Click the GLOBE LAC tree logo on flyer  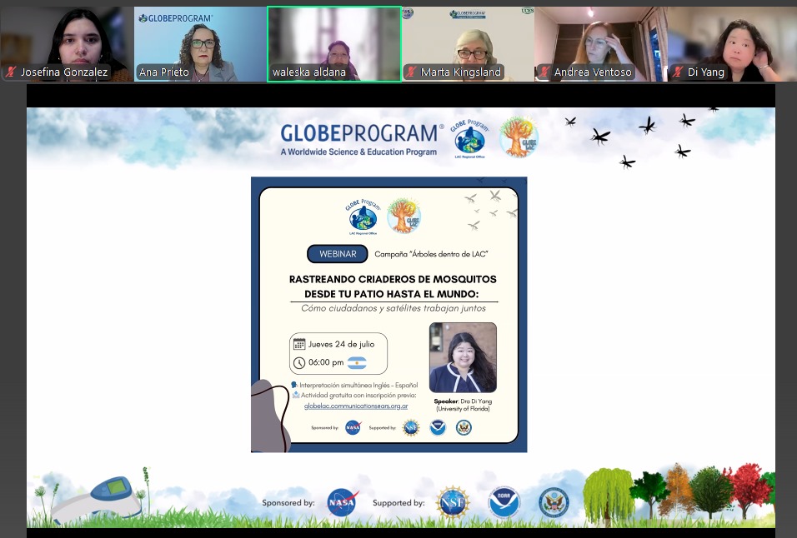coord(404,216)
